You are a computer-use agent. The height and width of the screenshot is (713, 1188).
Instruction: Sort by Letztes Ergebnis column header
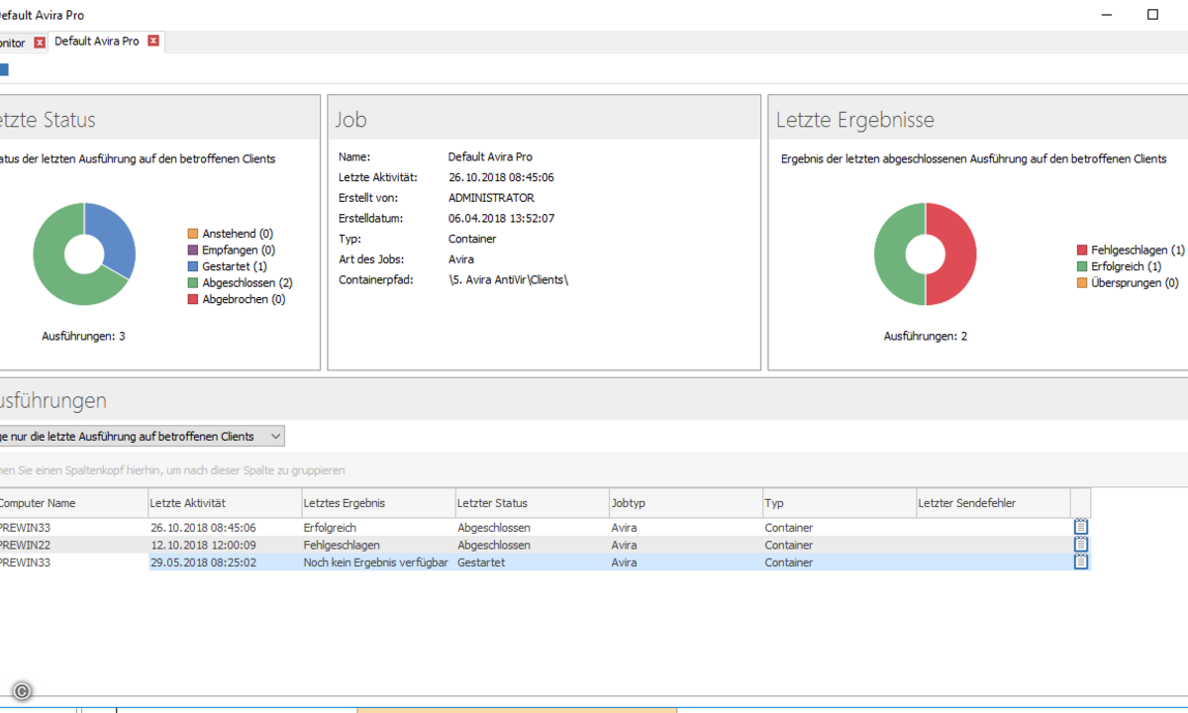[378, 503]
